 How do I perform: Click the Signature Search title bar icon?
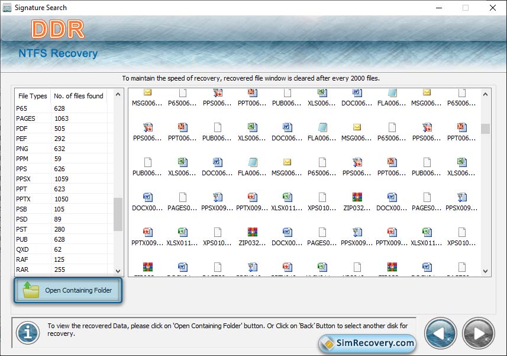7,8
